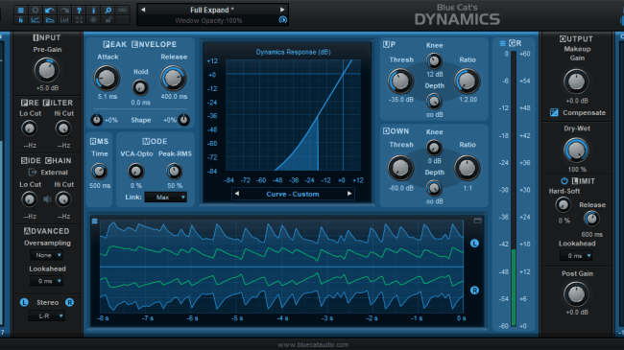Click the Release 400.0 ms value
The height and width of the screenshot is (350, 624).
174,97
